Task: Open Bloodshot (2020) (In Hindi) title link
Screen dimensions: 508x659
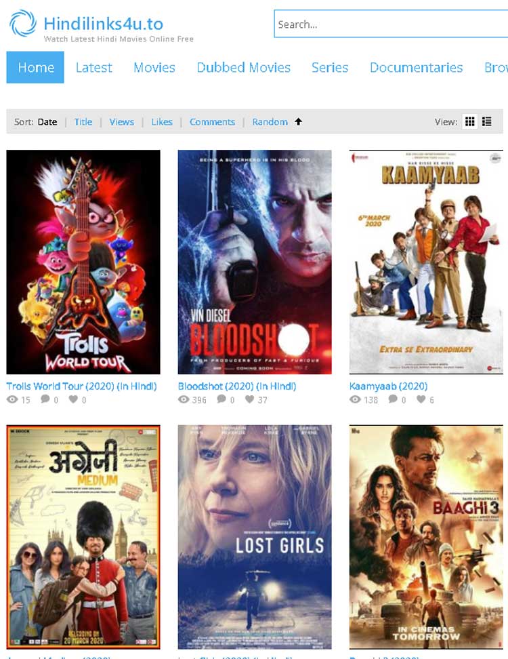Action: [237, 386]
